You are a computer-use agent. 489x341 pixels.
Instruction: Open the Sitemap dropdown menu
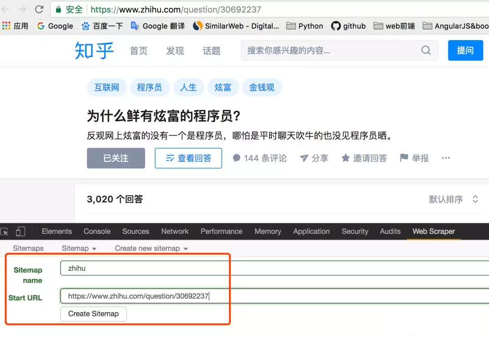click(79, 248)
